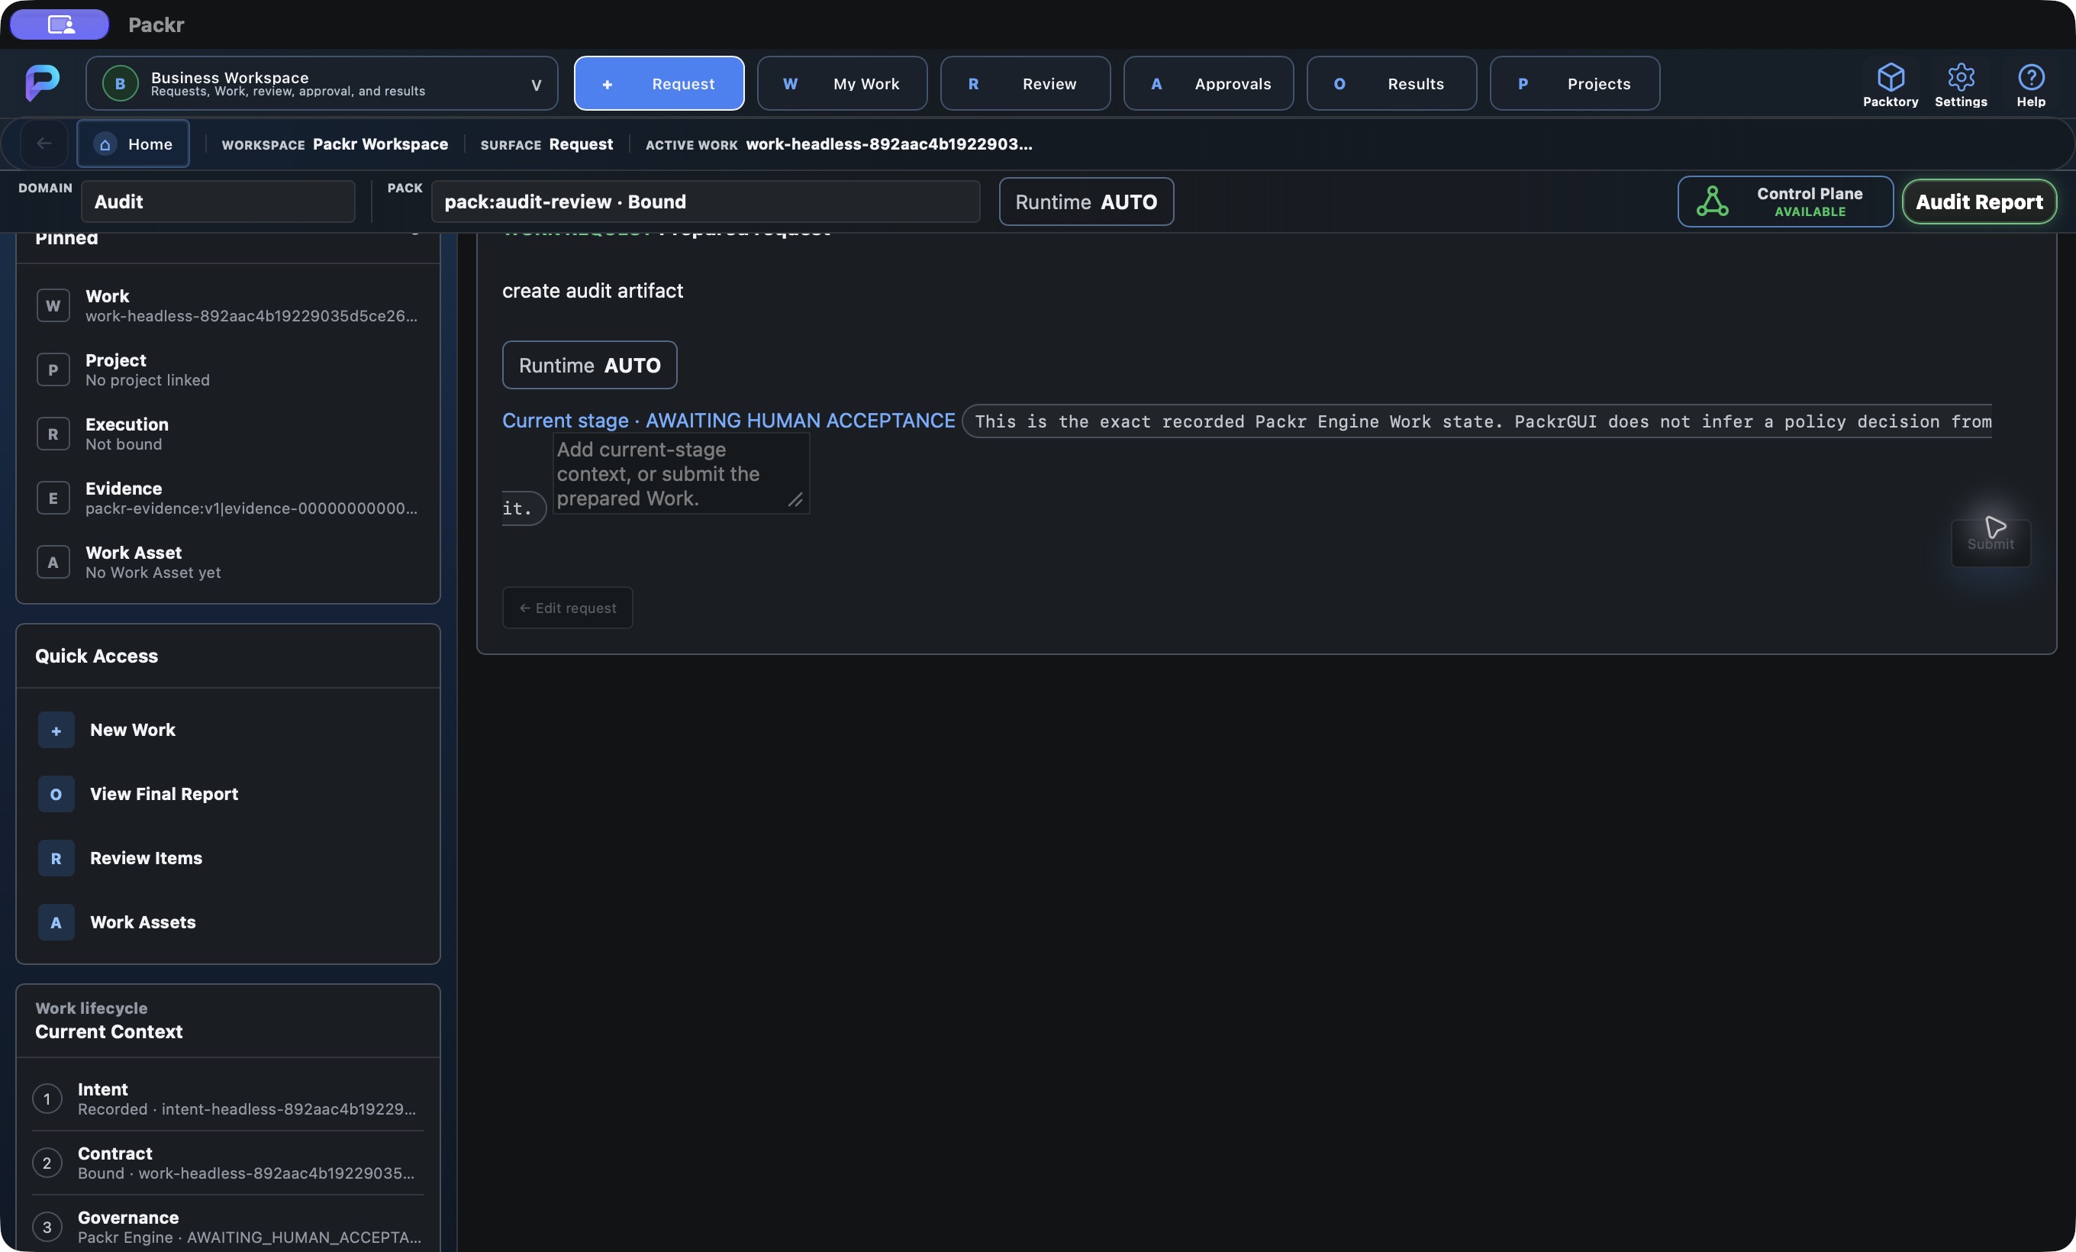
Task: Click the 'create audit artifact' text
Action: click(592, 291)
